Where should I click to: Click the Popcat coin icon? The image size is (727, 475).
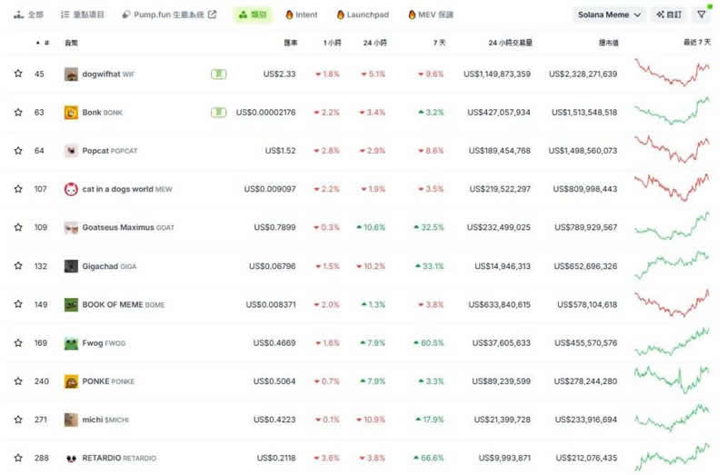click(x=71, y=151)
